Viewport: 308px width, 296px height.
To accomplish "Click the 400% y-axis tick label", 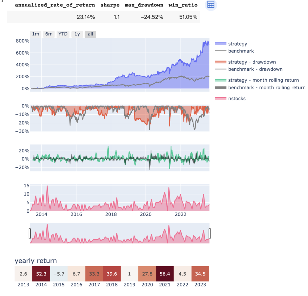I will (23, 65).
